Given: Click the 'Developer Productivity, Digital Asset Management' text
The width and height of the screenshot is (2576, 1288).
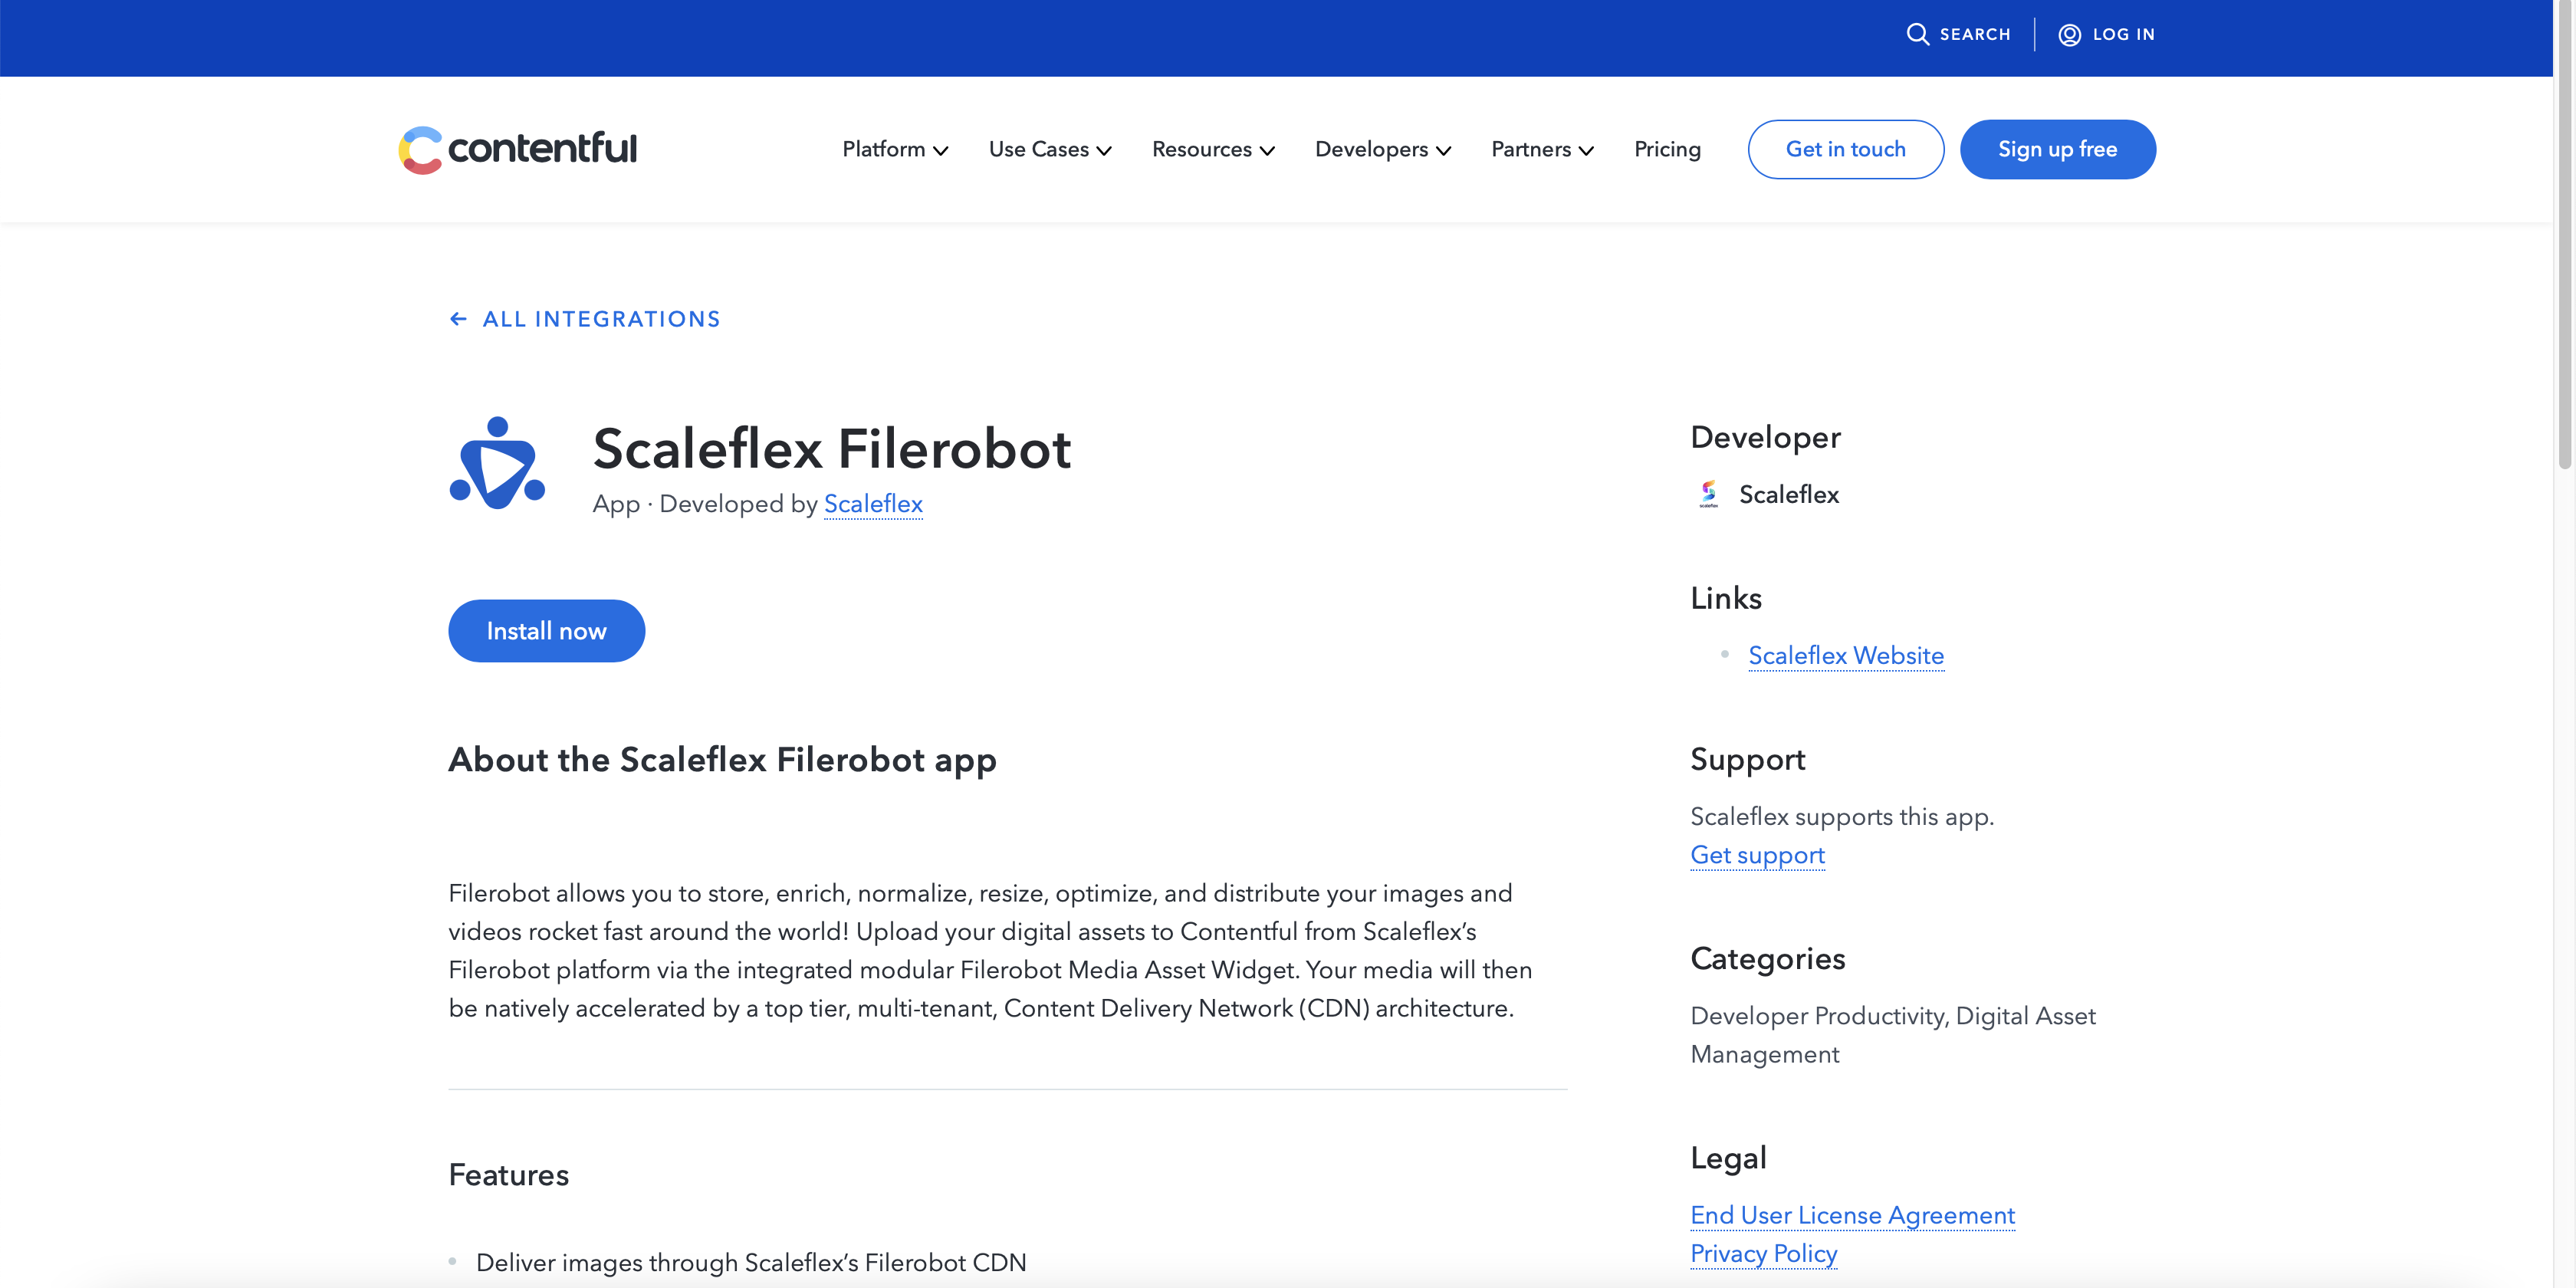Looking at the screenshot, I should click(1892, 1035).
